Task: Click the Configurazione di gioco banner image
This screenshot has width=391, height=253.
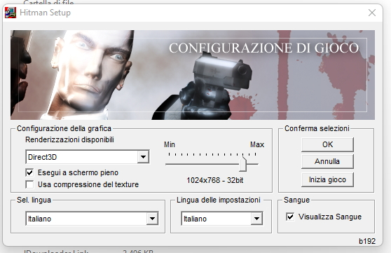Action: pyautogui.click(x=193, y=75)
